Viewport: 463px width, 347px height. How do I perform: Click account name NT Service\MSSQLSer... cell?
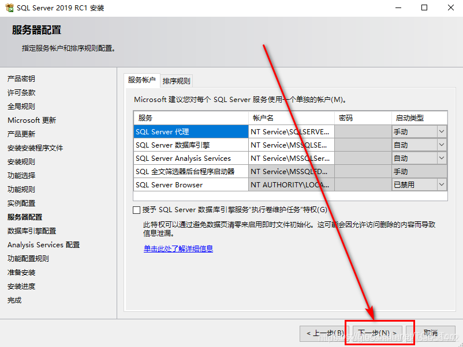[x=292, y=158]
